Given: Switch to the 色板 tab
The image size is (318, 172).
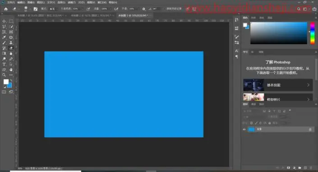Looking at the screenshot, I should click(253, 18).
